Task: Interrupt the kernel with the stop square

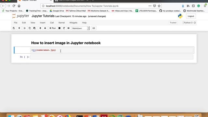Action: coord(59,28)
